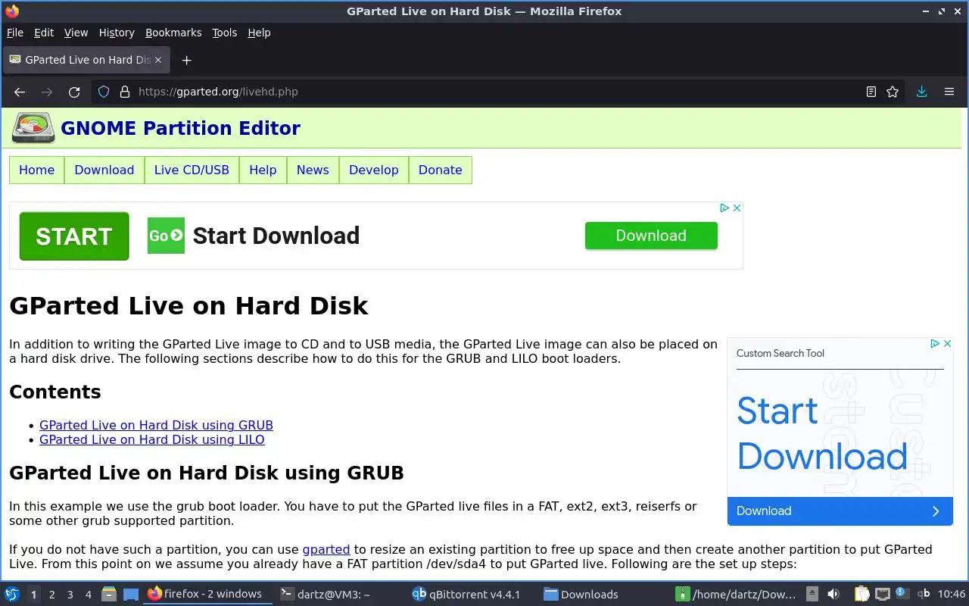The image size is (969, 606).
Task: Go to Home in site navigation
Action: tap(37, 170)
